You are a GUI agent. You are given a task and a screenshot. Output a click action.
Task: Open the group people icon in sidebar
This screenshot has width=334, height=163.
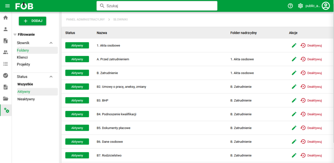point(6,52)
